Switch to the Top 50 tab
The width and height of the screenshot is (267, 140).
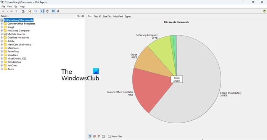tap(97, 16)
